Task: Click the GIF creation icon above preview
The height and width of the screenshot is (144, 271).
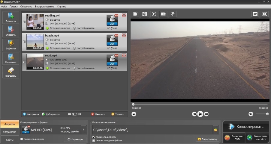Action: click(255, 14)
